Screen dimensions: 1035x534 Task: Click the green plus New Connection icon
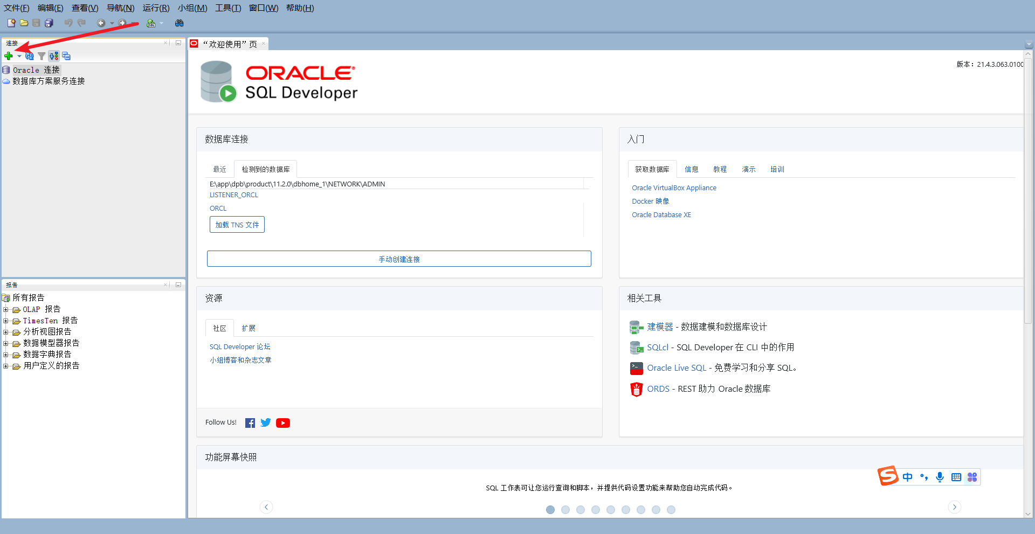9,56
